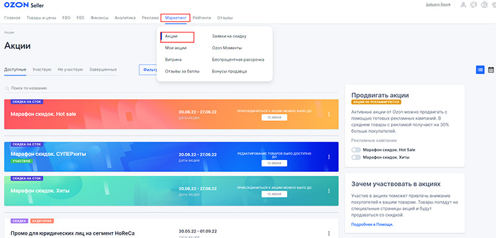Open Товары и цены menu
Screen dimensions: 496x238
[x=42, y=18]
